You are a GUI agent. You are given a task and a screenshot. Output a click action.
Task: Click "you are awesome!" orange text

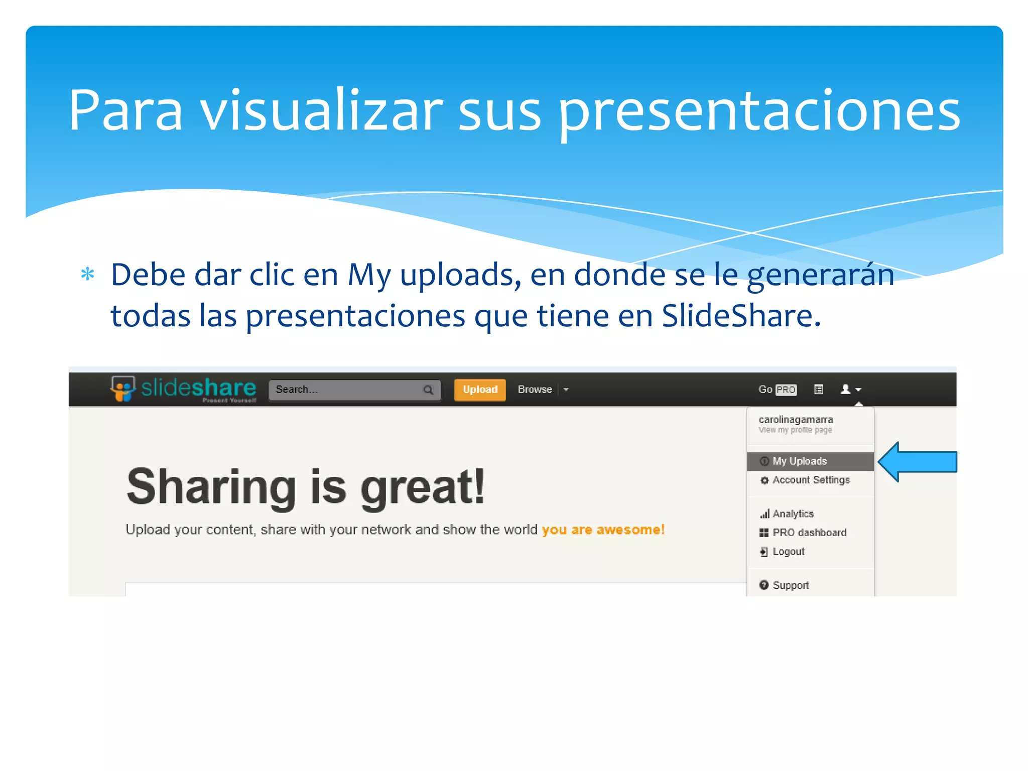coord(603,530)
